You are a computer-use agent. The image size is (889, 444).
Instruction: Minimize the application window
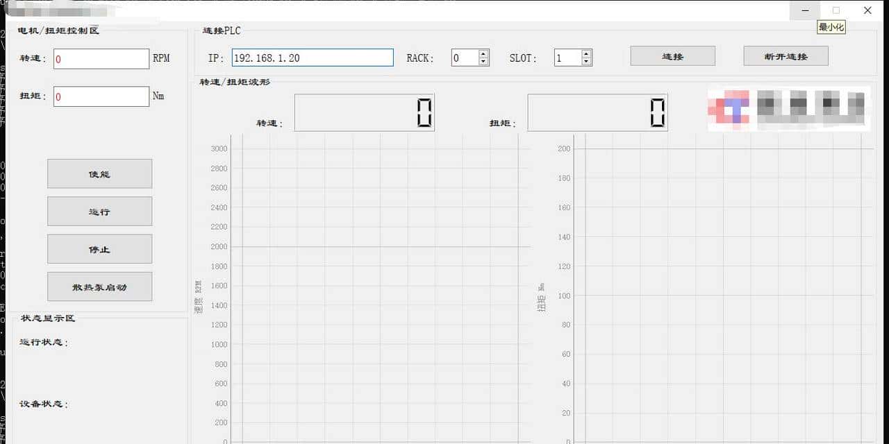(x=806, y=10)
